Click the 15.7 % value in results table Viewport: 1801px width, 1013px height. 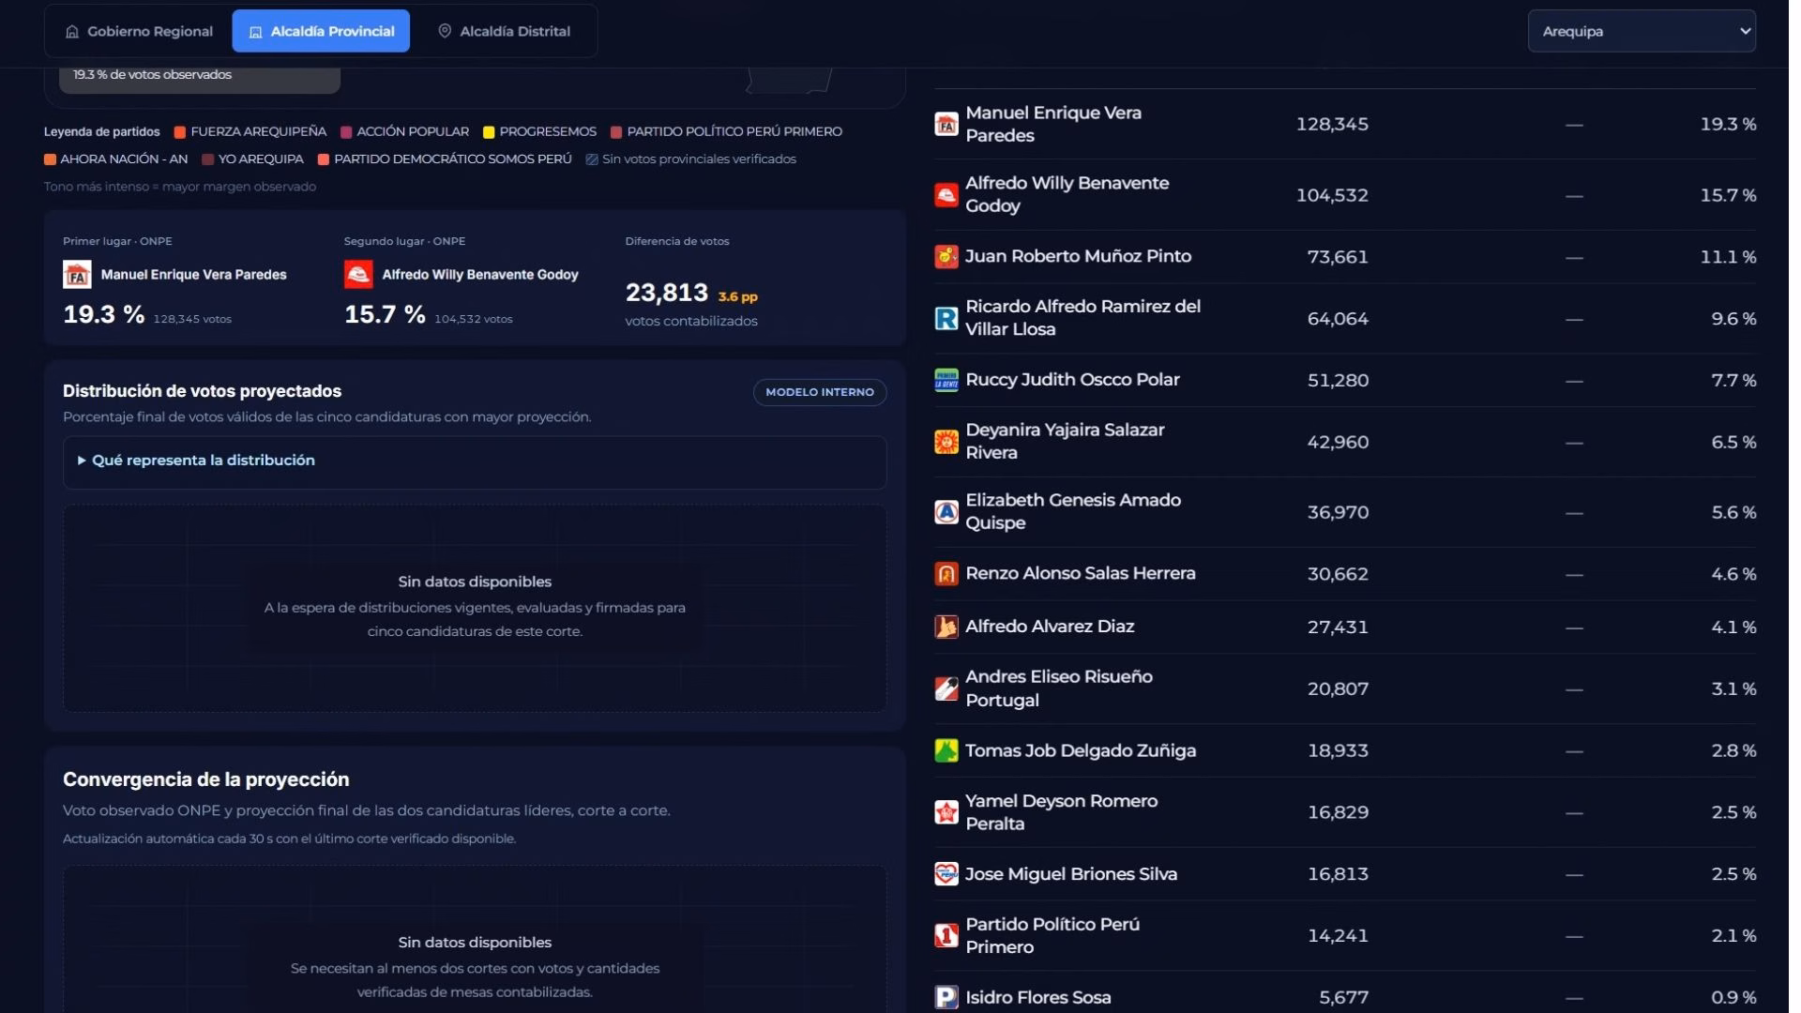(1728, 195)
